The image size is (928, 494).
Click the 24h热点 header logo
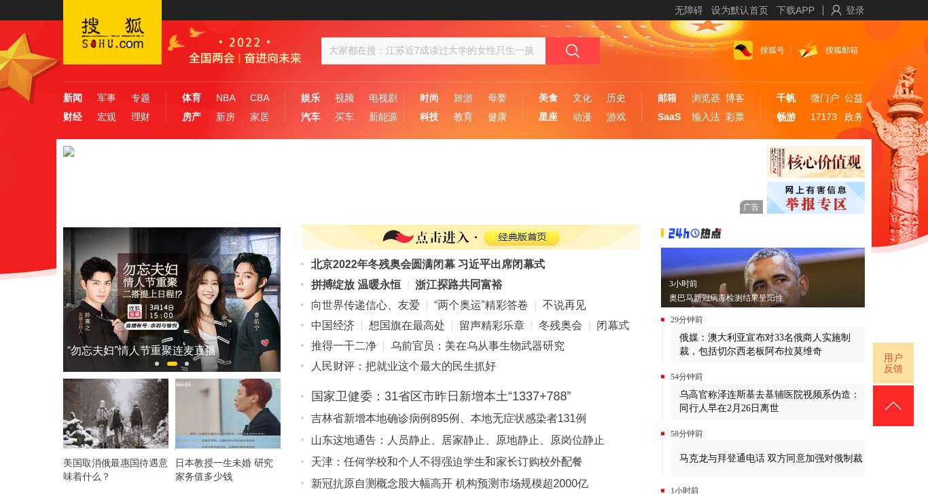[694, 233]
